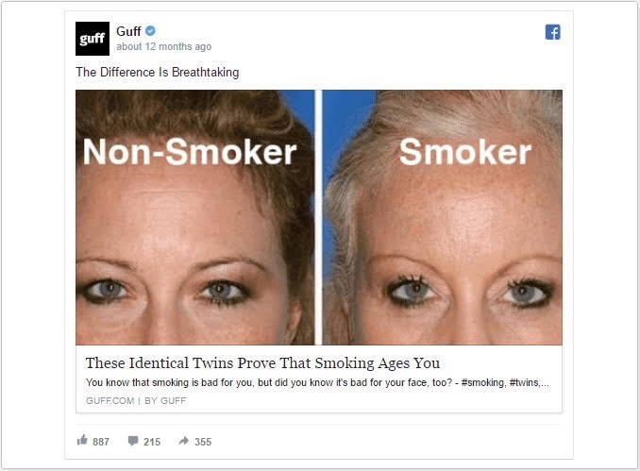Click the 887 likes count
Image resolution: width=640 pixels, height=471 pixels.
[x=101, y=442]
